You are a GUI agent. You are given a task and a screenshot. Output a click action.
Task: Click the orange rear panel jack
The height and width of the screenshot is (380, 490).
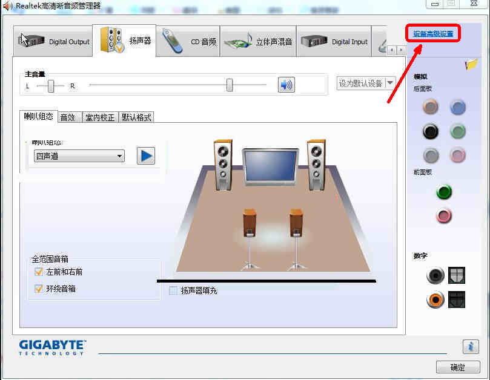coord(430,106)
